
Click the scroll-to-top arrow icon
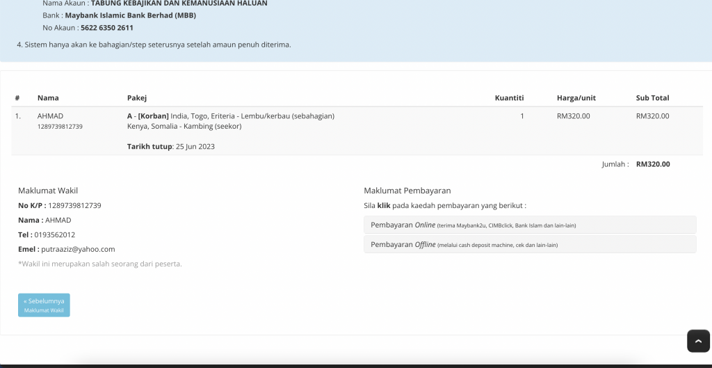coord(698,341)
